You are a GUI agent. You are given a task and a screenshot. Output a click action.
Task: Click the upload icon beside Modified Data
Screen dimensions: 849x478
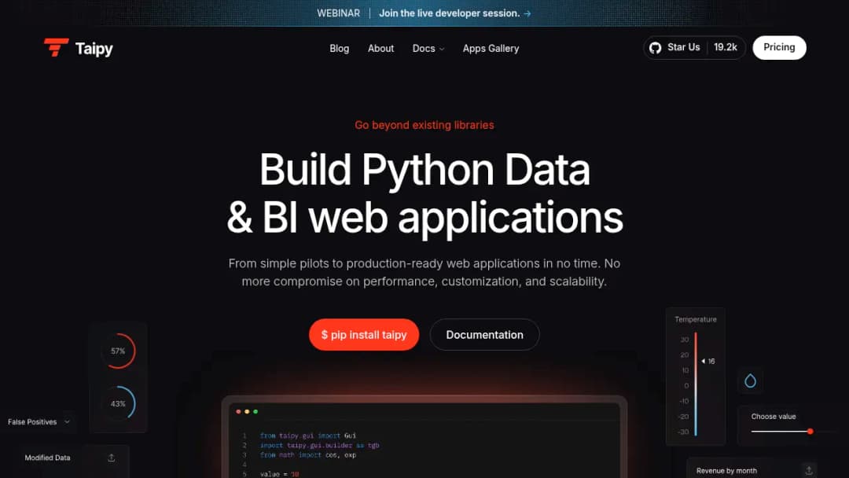click(112, 458)
